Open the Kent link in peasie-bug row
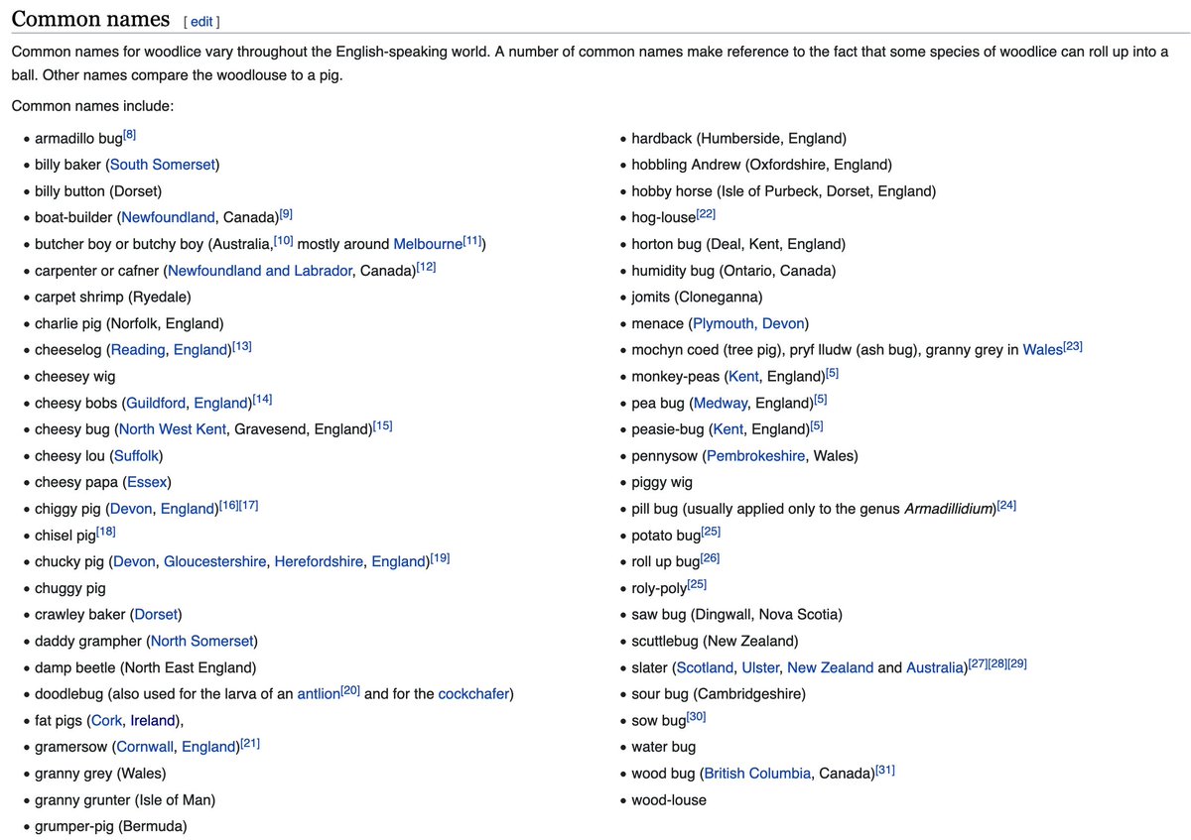Screen dimensions: 1191x840 (728, 429)
